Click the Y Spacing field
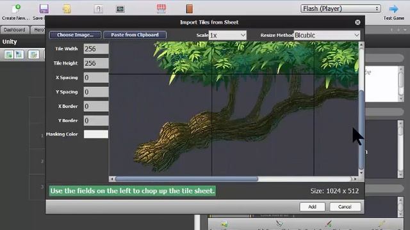Viewport: 410px width, 230px height. pyautogui.click(x=96, y=92)
